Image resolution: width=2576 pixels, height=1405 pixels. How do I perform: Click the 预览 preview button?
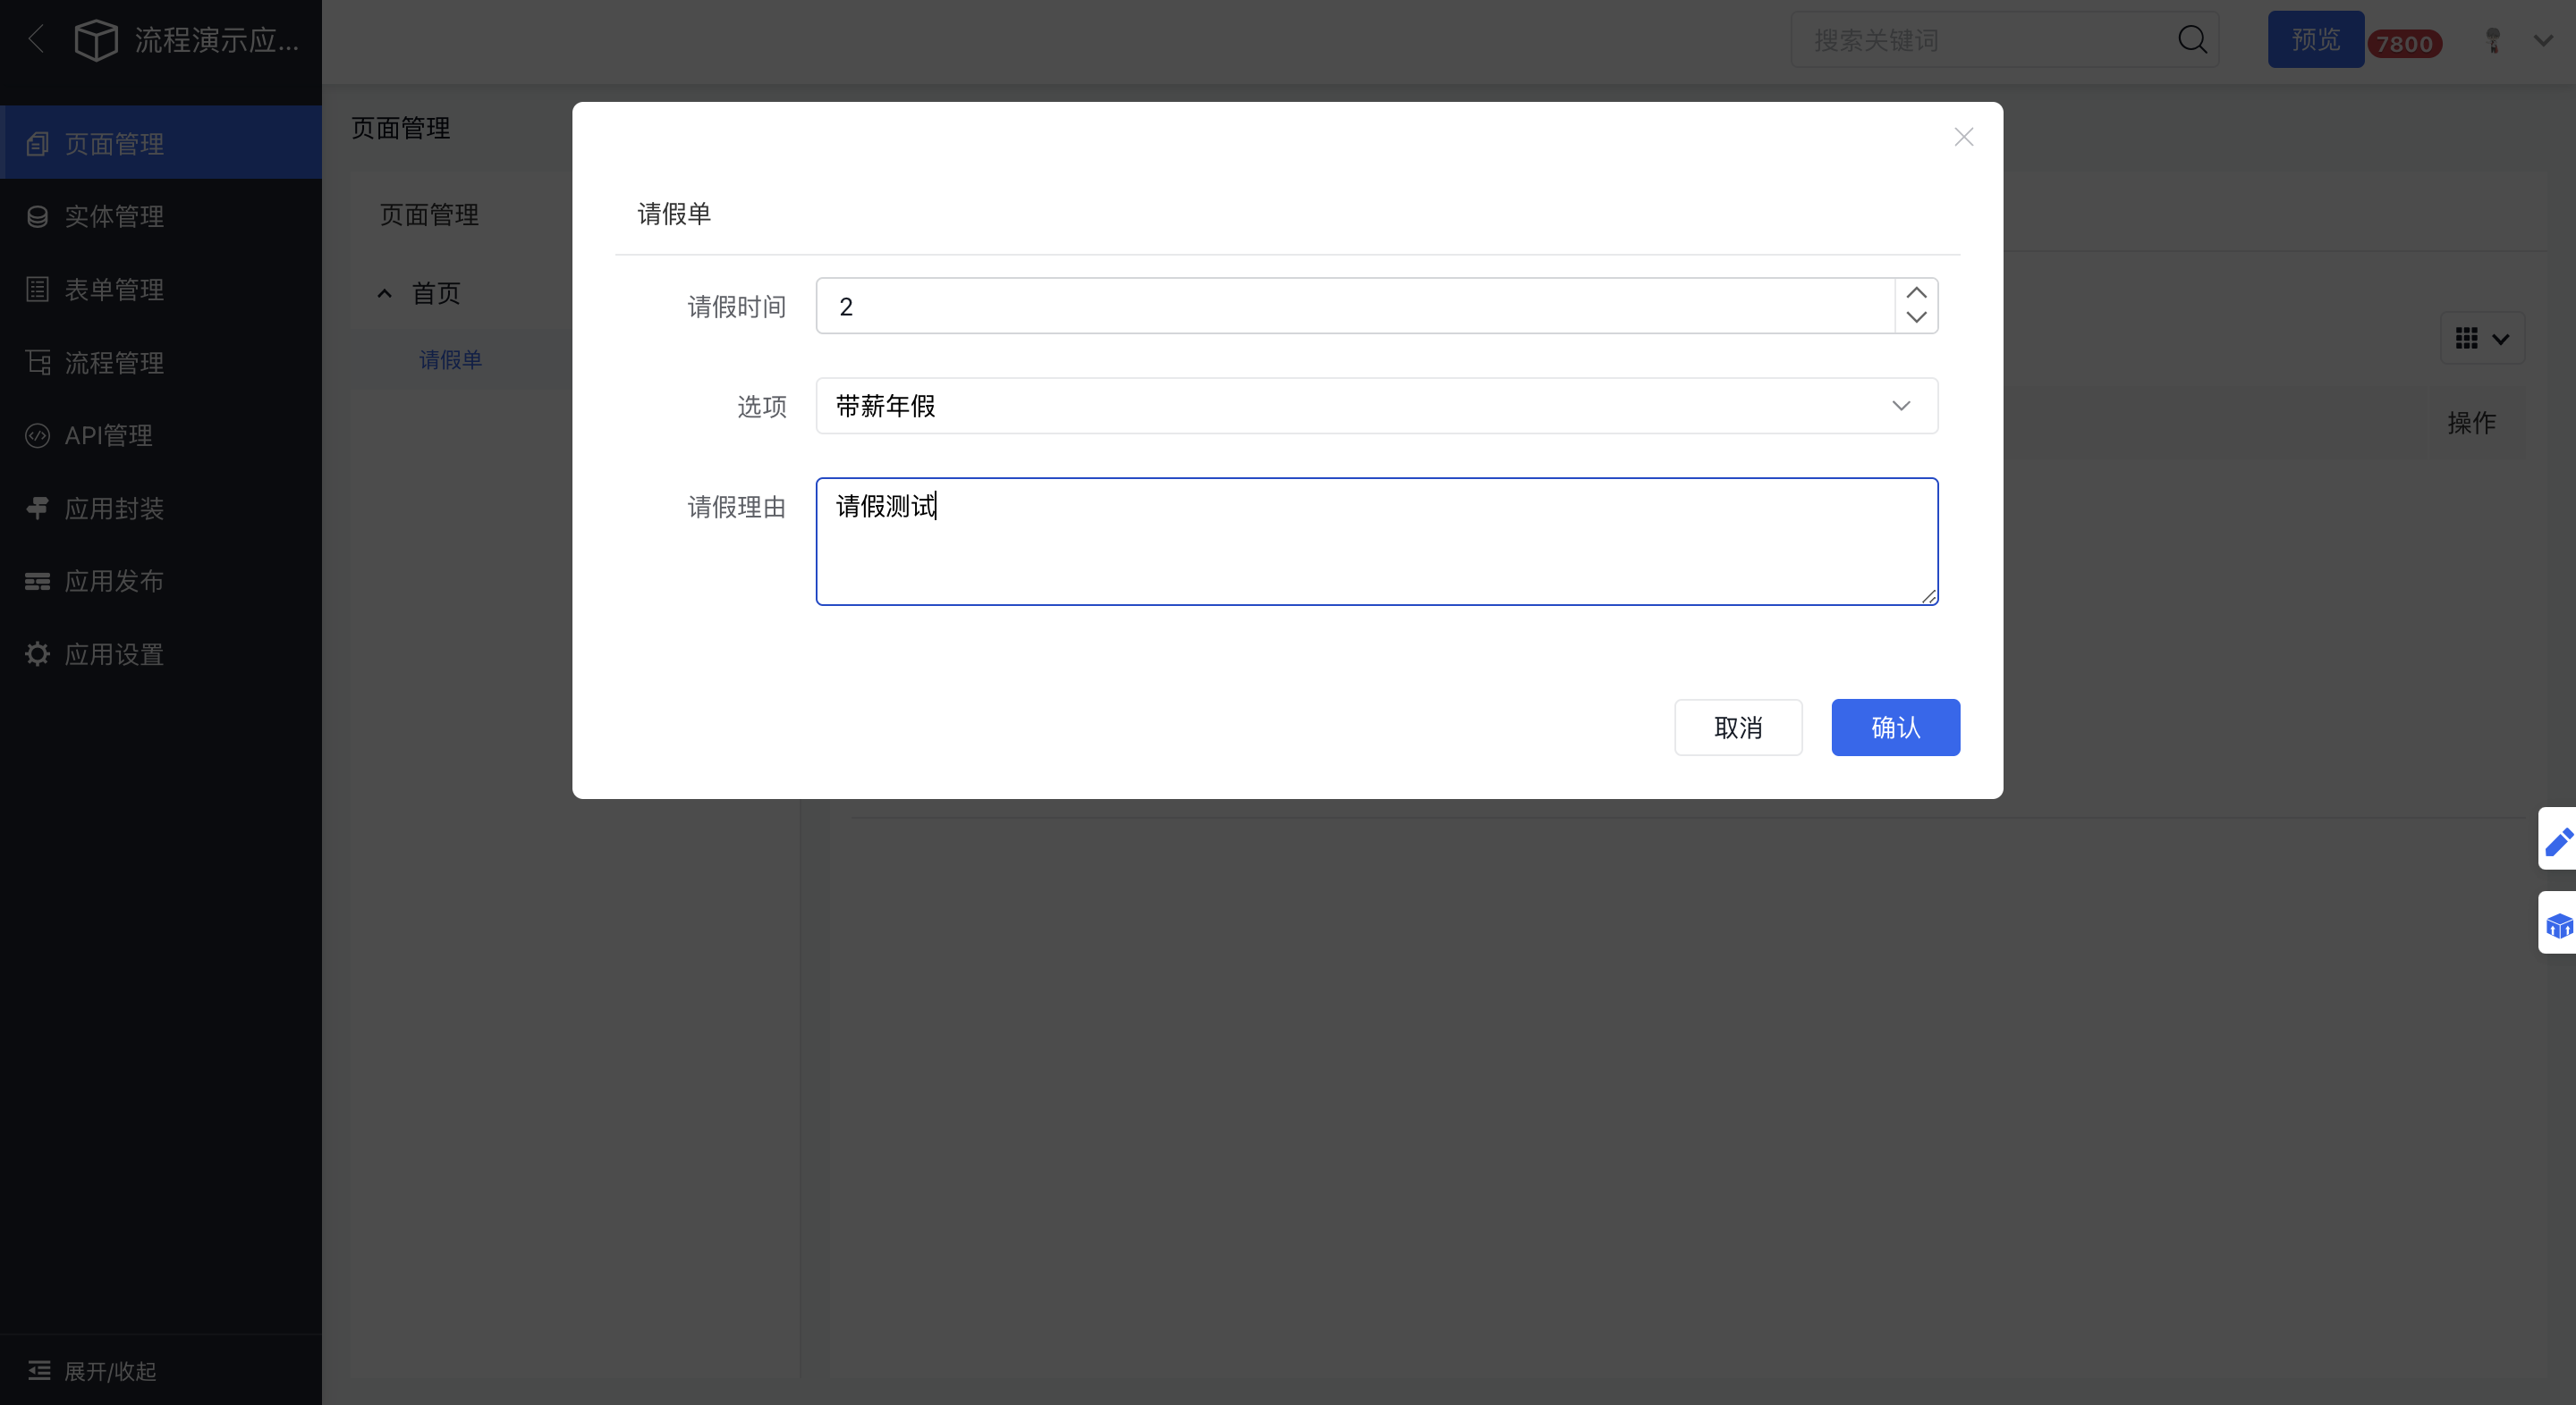[x=2315, y=40]
